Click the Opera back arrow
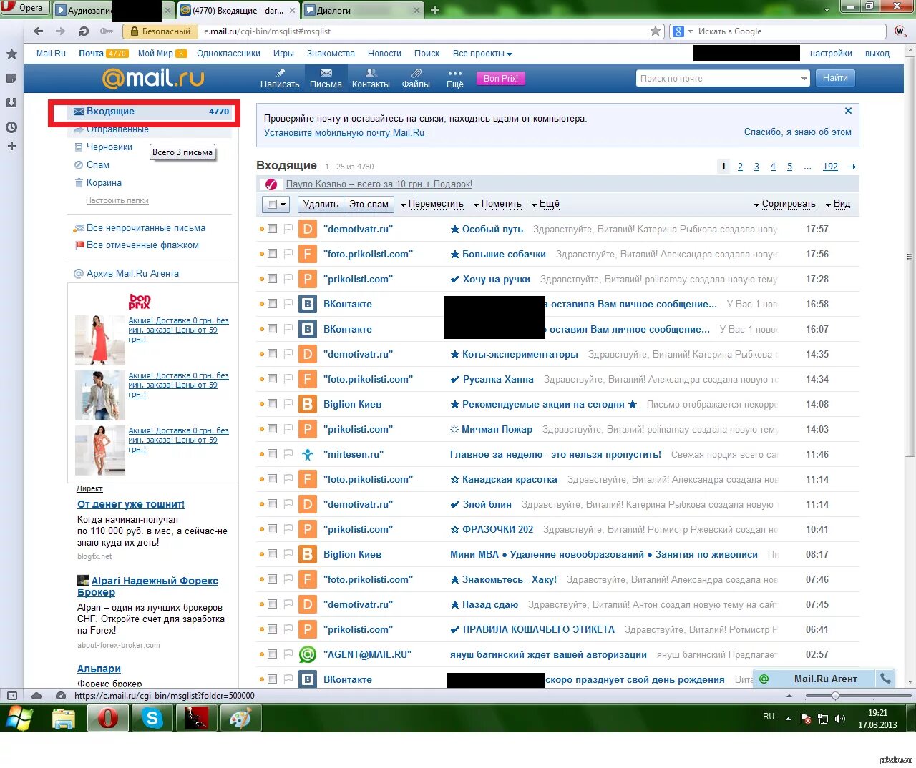This screenshot has height=768, width=916. pyautogui.click(x=39, y=31)
